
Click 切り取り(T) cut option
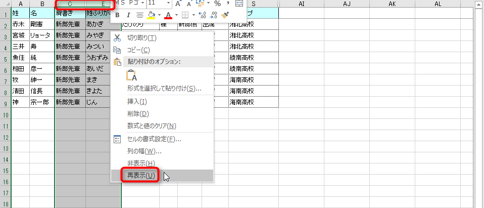click(141, 37)
